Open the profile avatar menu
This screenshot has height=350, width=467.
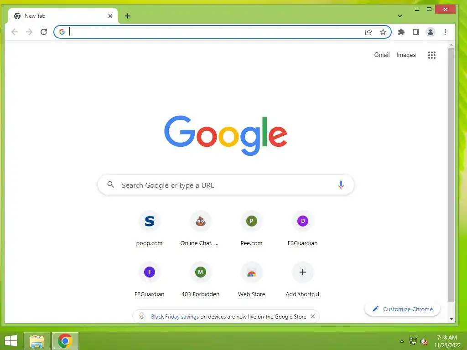tap(431, 32)
